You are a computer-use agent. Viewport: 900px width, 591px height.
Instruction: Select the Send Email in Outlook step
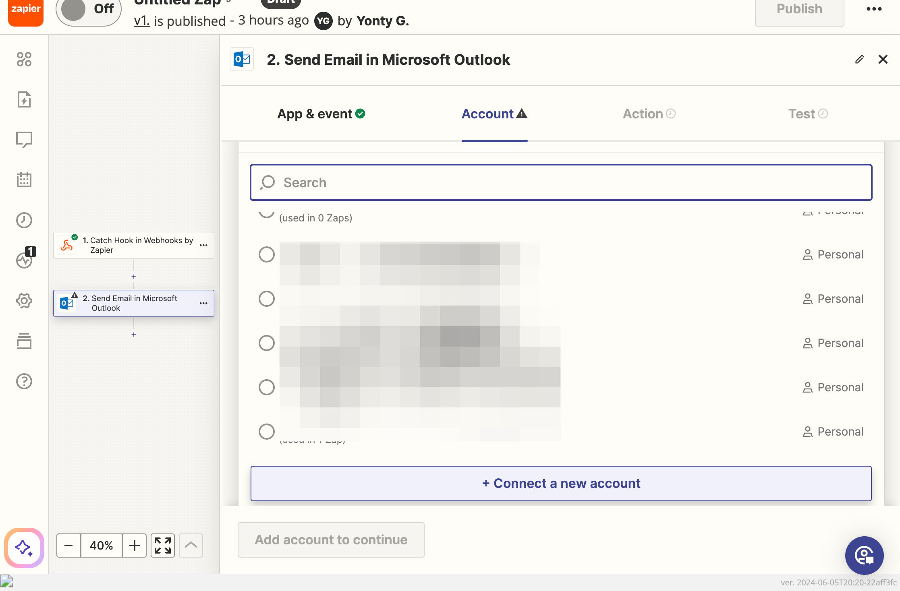click(134, 303)
